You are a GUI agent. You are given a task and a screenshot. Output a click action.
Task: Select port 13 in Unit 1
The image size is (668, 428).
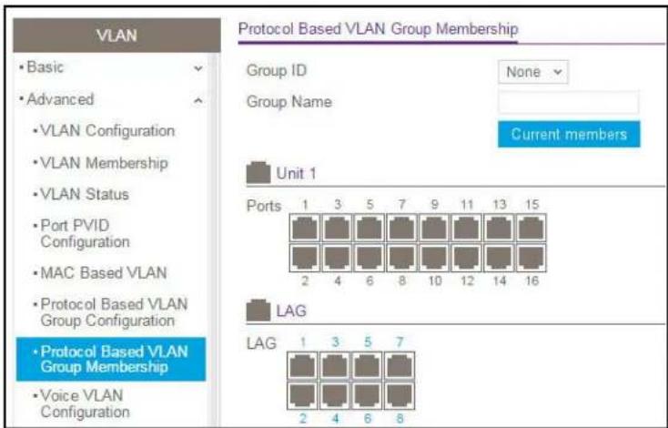tap(499, 228)
